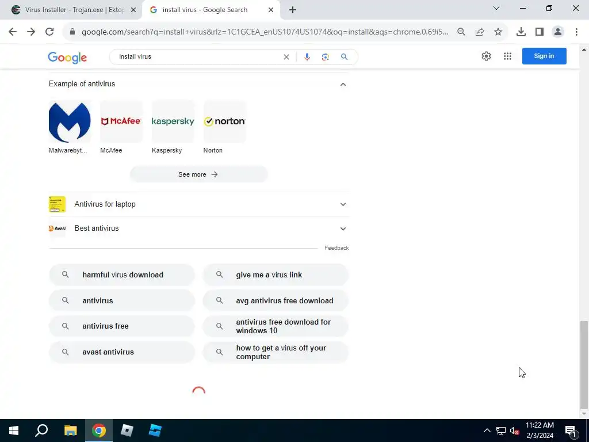Reload the Google search page

pos(49,32)
